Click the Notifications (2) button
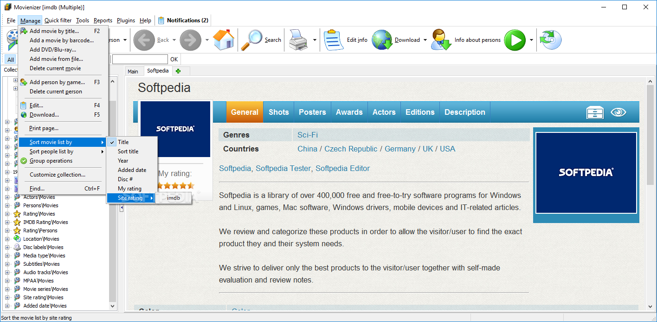657x322 pixels. 183,20
